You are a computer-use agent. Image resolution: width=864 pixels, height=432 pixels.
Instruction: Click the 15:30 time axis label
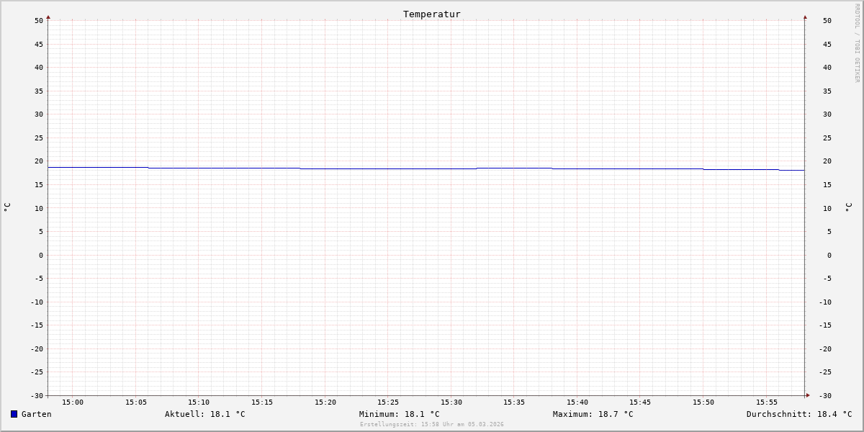pyautogui.click(x=451, y=402)
